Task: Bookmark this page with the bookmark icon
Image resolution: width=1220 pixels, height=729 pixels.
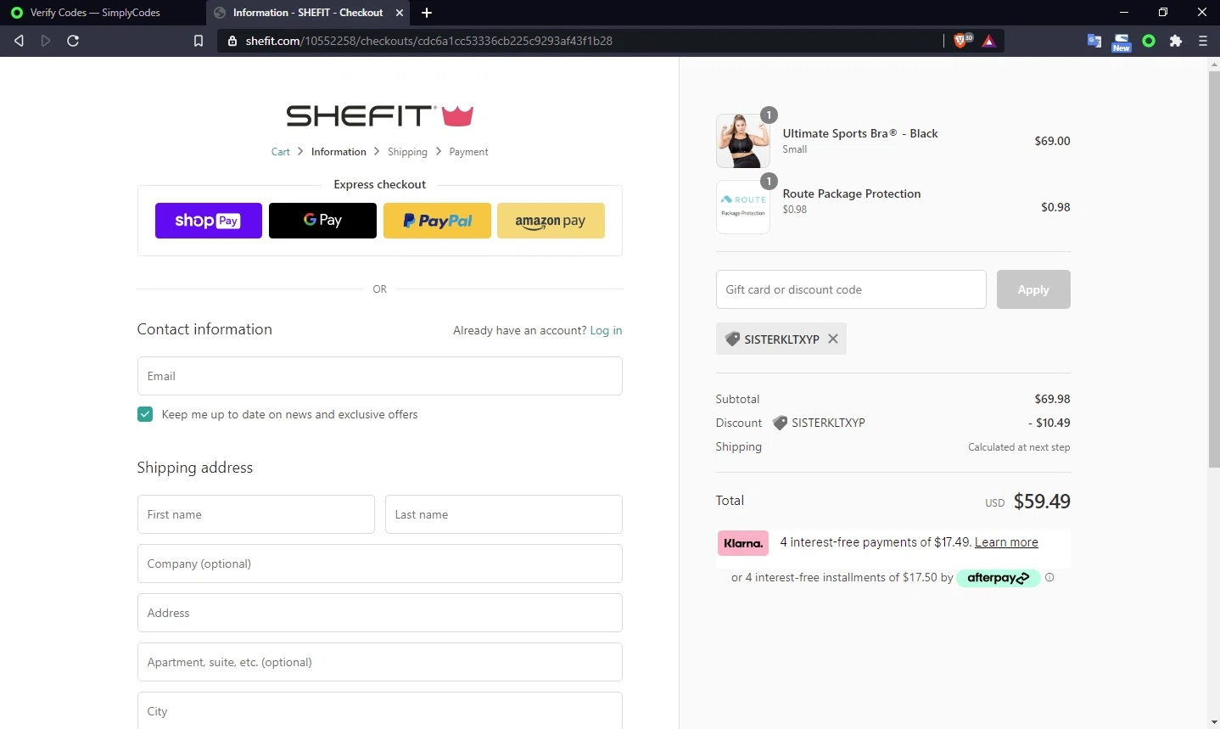Action: click(199, 41)
